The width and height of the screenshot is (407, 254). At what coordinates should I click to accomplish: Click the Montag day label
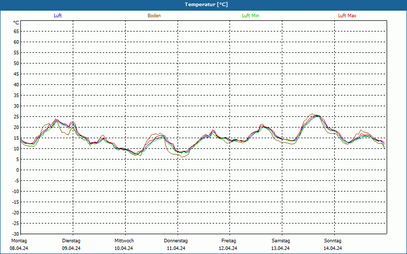point(19,241)
